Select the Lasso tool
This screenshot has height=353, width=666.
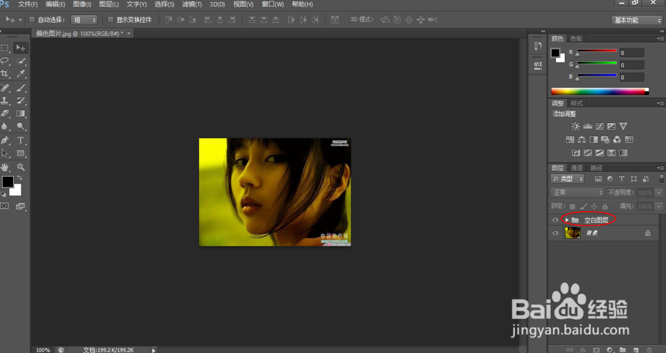click(5, 60)
